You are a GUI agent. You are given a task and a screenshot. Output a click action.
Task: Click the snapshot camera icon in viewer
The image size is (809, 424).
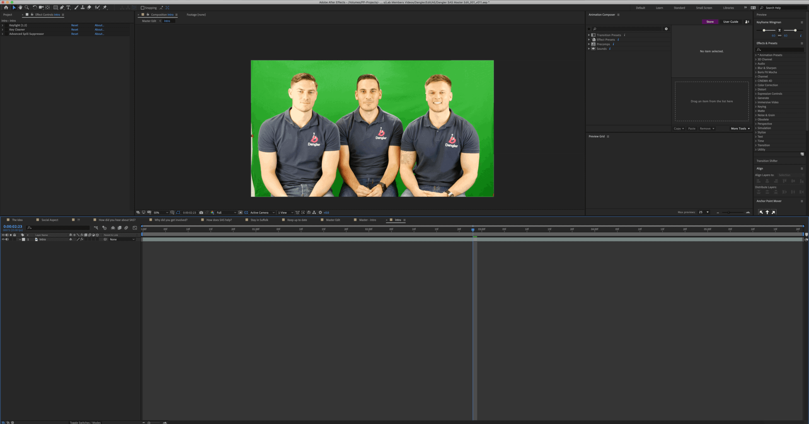(201, 212)
